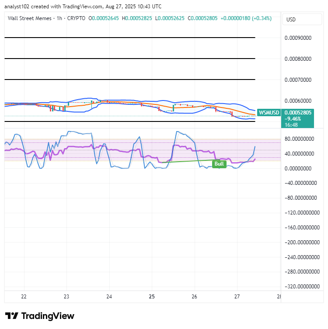Click date 24 on the time axis
328x329 pixels.
[x=109, y=297]
